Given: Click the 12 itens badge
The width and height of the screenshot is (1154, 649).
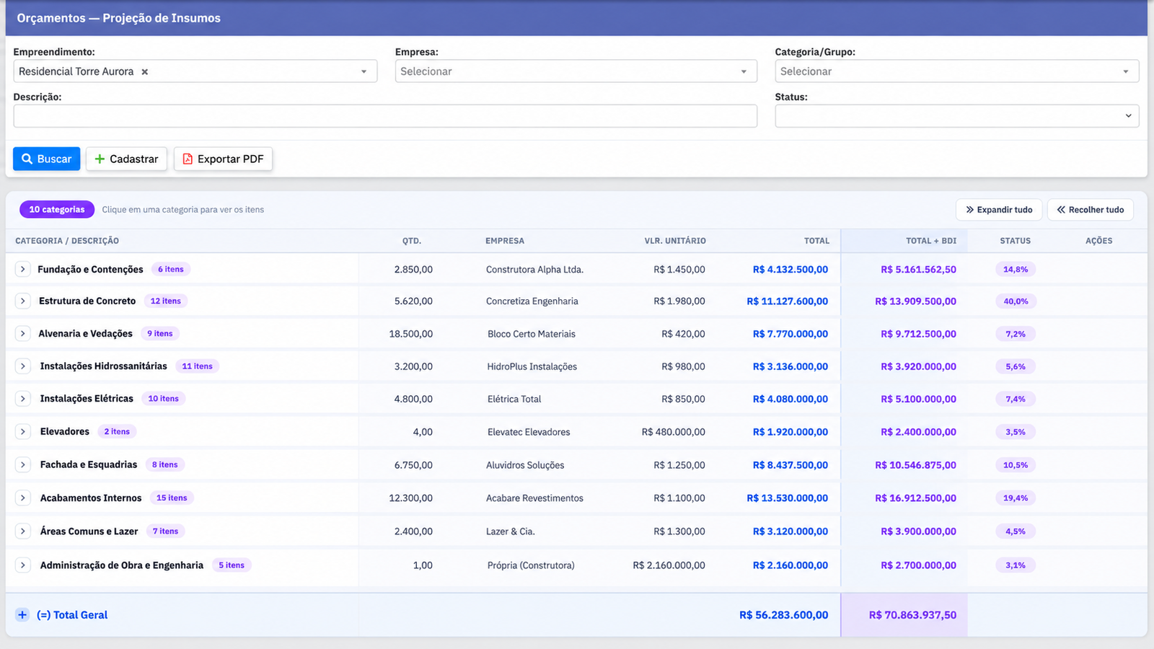Looking at the screenshot, I should [x=166, y=301].
